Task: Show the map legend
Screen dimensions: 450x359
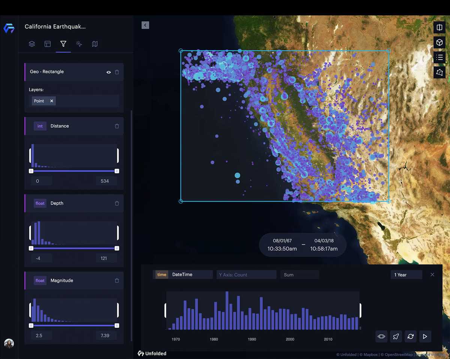Action: pos(439,57)
